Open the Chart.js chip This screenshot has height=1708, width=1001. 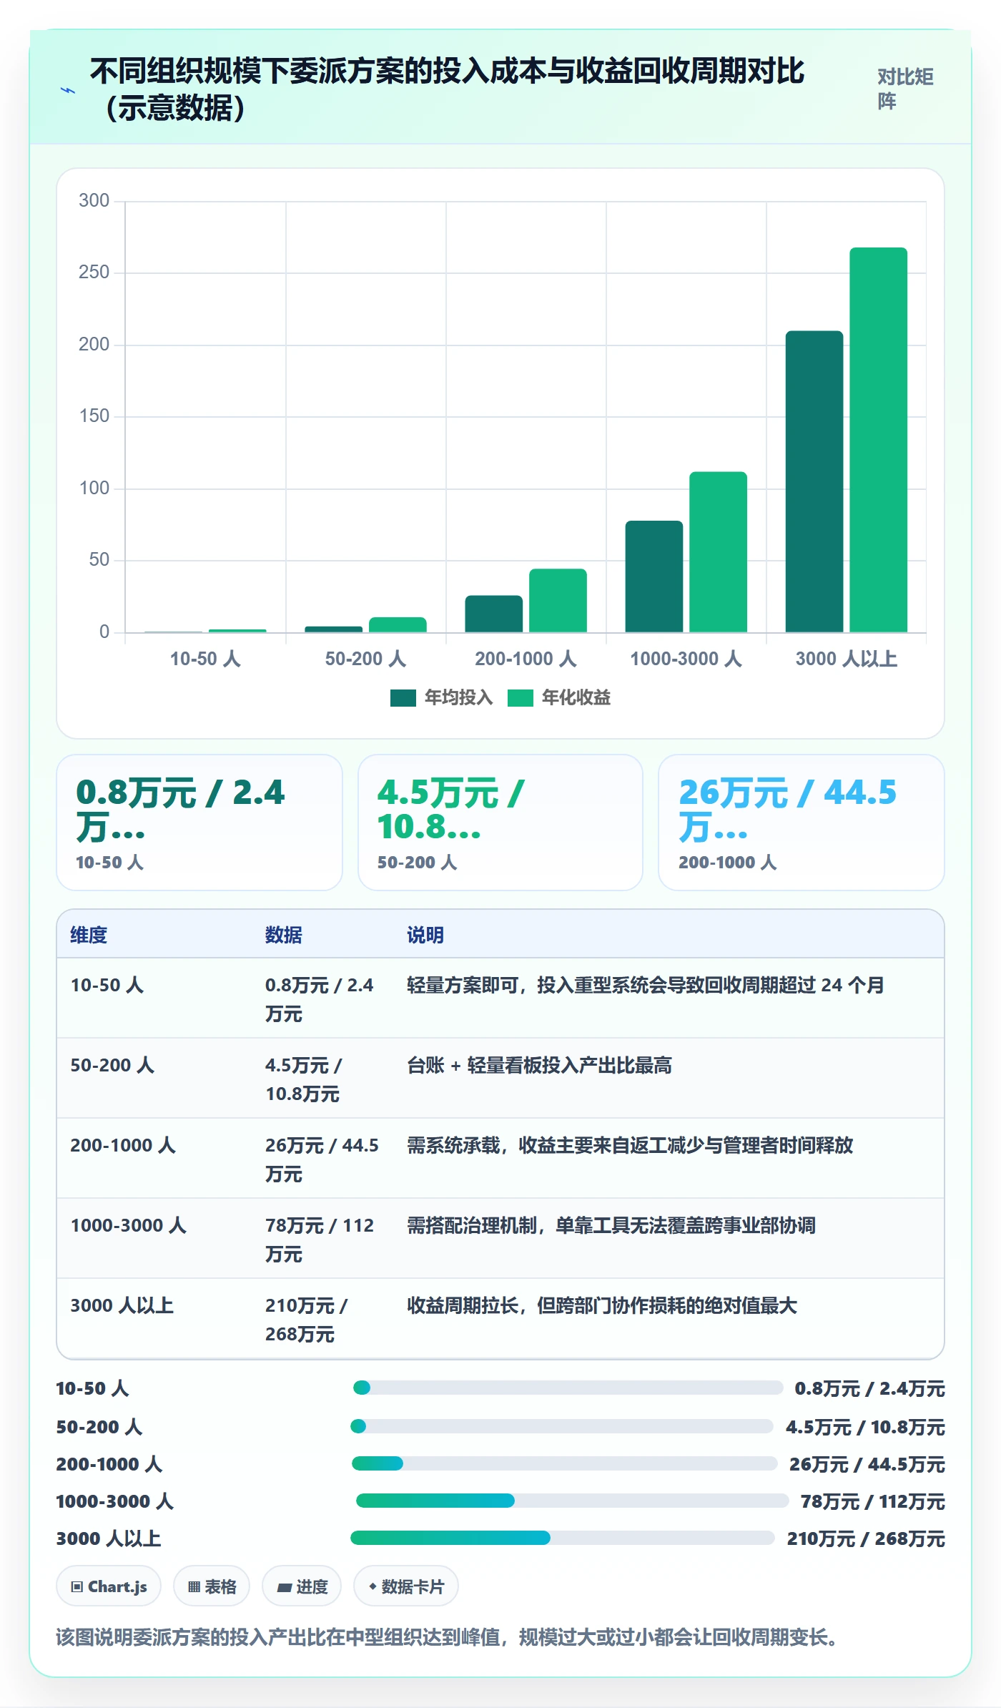tap(109, 1586)
